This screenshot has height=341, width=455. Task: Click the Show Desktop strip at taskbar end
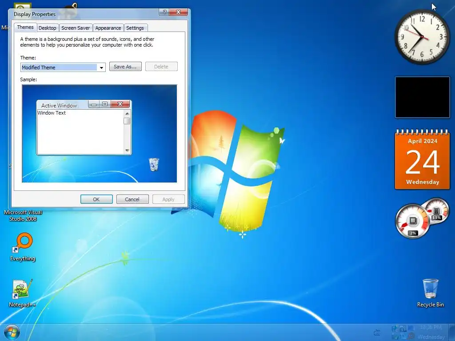point(452,332)
